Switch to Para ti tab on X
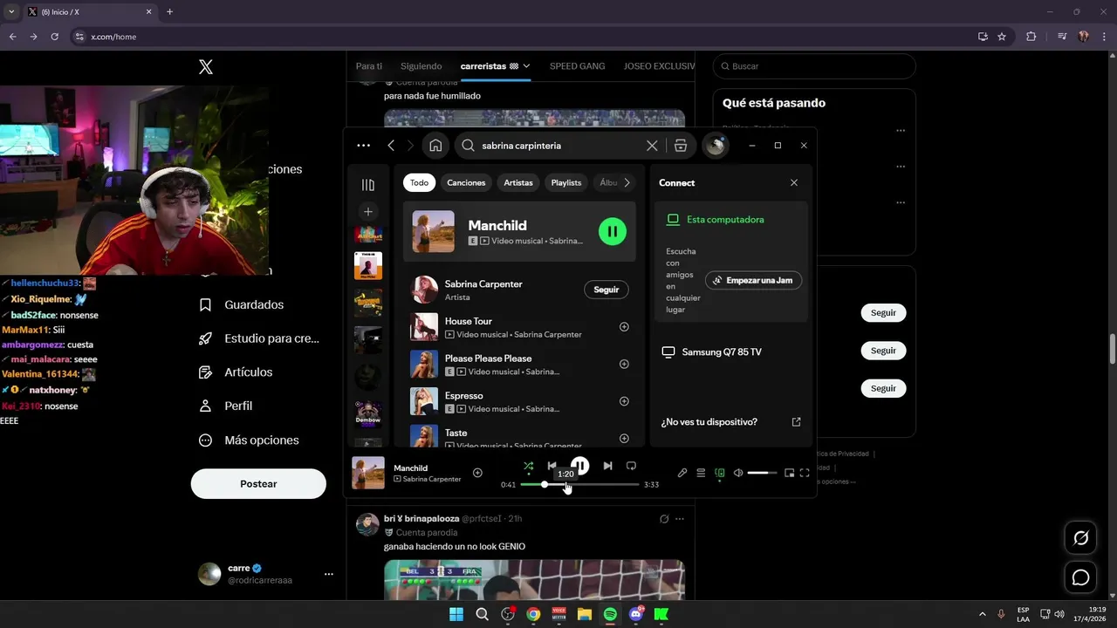 coord(369,66)
